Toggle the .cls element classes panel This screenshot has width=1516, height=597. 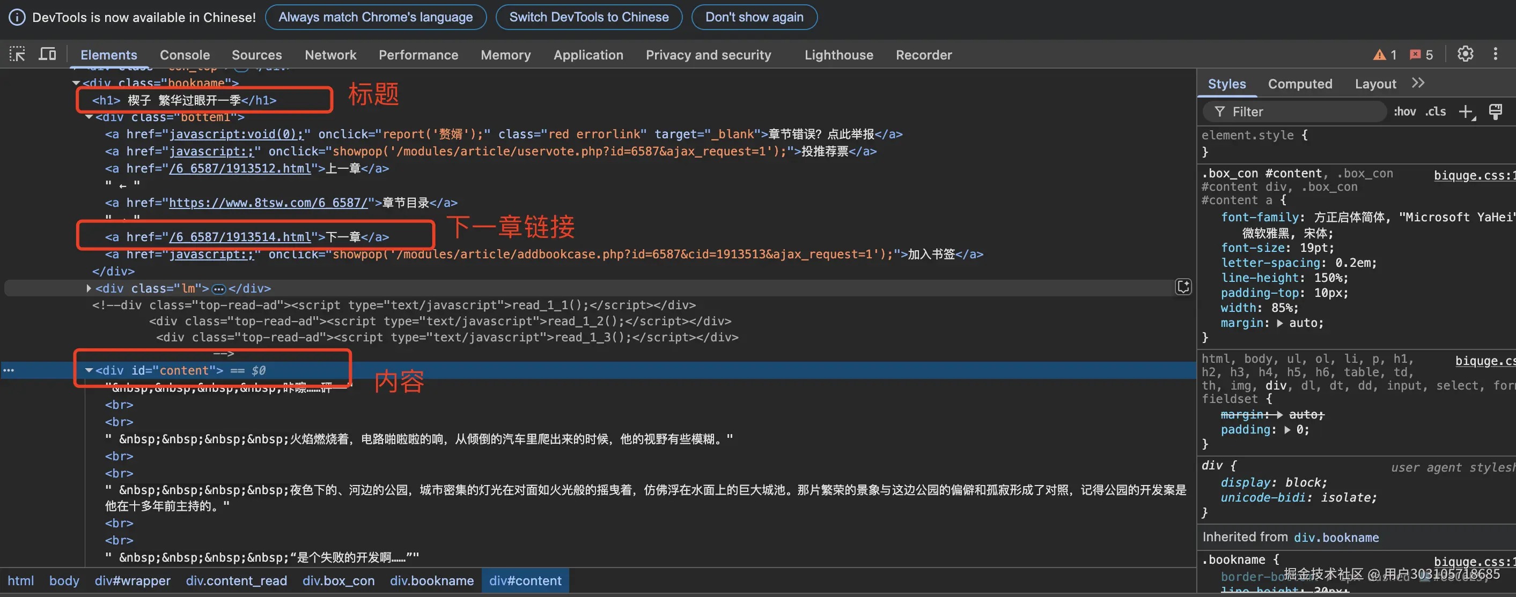pyautogui.click(x=1436, y=111)
